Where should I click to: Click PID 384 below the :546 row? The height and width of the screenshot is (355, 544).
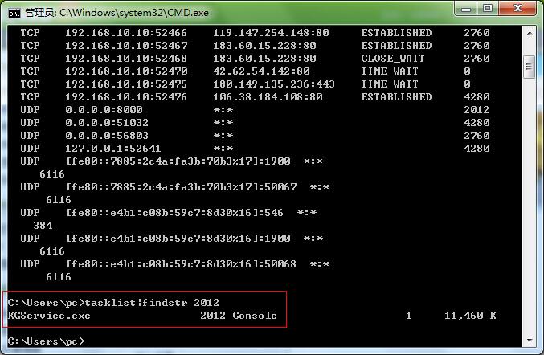[x=43, y=226]
